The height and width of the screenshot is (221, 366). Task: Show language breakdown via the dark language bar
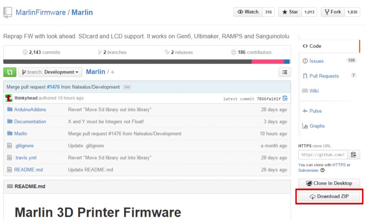click(x=127, y=62)
